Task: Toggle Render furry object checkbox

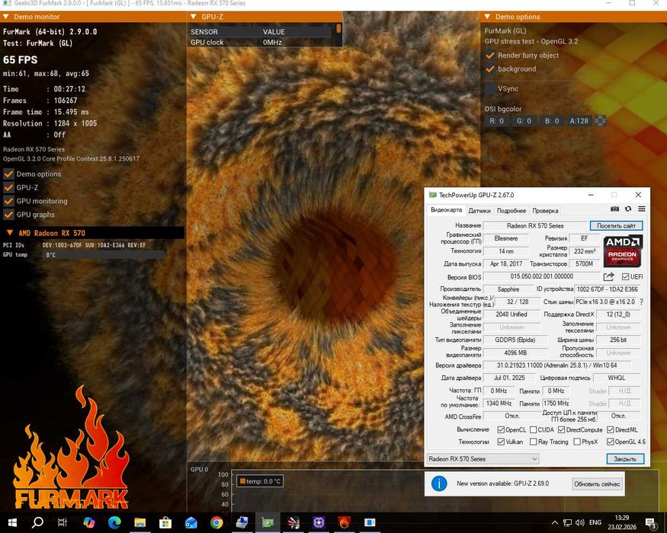Action: 490,56
